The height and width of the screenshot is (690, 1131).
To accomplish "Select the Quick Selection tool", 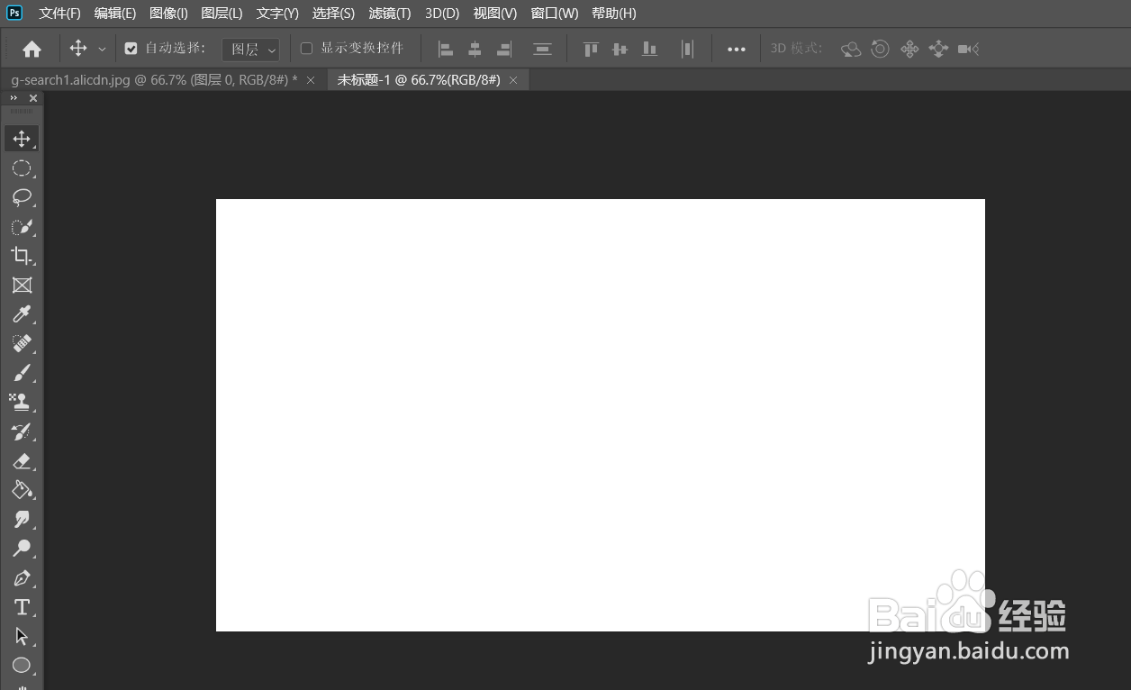I will coord(22,227).
